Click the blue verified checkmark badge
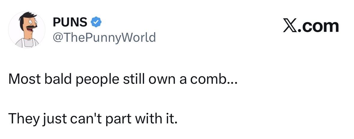 (x=96, y=22)
